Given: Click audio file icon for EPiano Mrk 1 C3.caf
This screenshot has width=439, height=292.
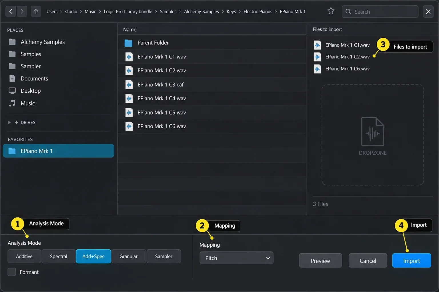Looking at the screenshot, I should (129, 85).
